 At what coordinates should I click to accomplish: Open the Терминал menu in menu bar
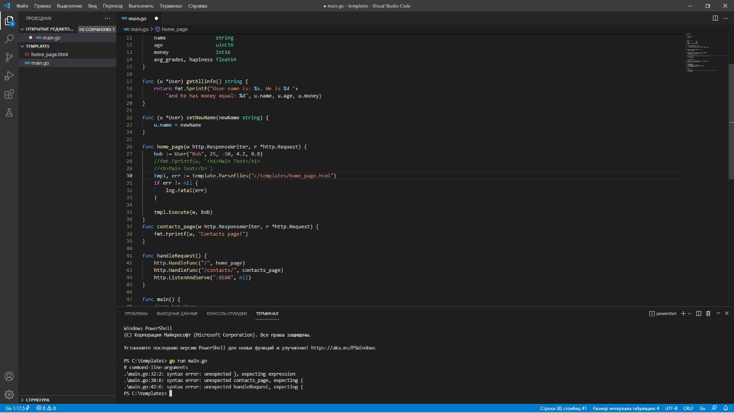[x=171, y=6]
